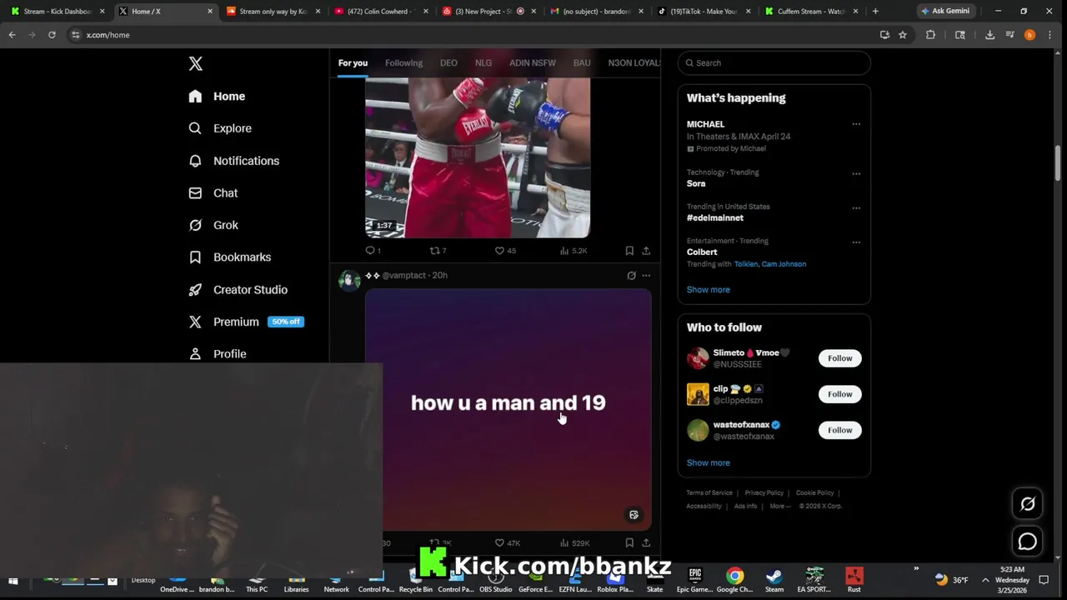The image size is (1067, 600).
Task: Open the boxing match video thumbnail
Action: [478, 158]
